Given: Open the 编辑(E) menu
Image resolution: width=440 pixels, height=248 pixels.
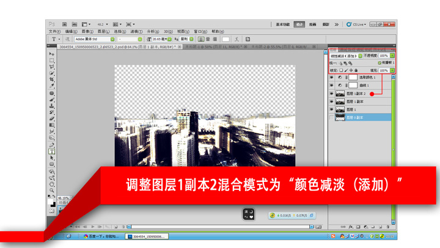Looking at the screenshot, I should [x=71, y=31].
